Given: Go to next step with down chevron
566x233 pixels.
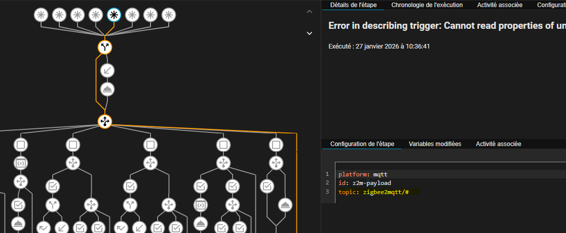Looking at the screenshot, I should (x=310, y=33).
